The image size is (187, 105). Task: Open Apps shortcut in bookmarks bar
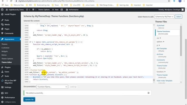[5, 5]
